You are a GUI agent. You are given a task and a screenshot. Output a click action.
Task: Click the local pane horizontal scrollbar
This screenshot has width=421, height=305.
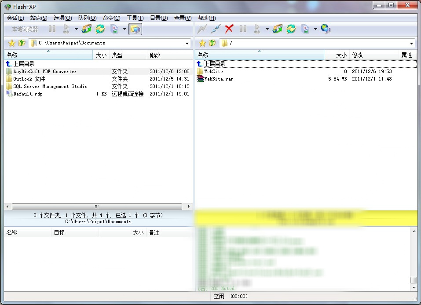point(97,206)
